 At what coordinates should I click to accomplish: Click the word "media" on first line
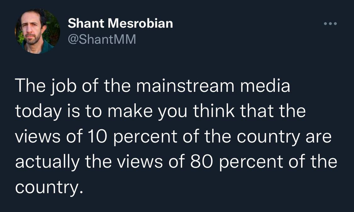265,86
